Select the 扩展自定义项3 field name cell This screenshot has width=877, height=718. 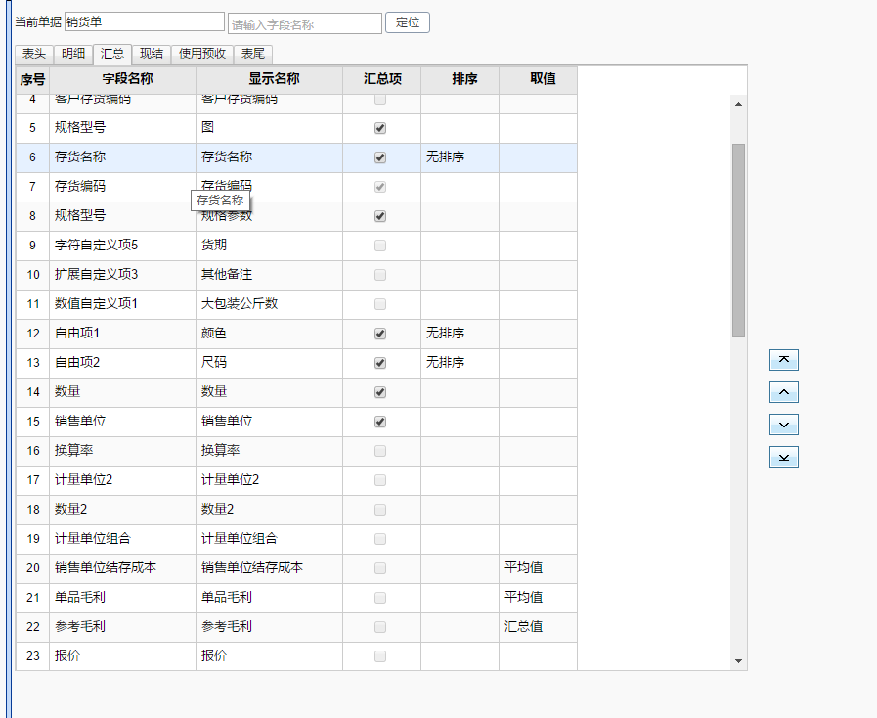pos(122,275)
